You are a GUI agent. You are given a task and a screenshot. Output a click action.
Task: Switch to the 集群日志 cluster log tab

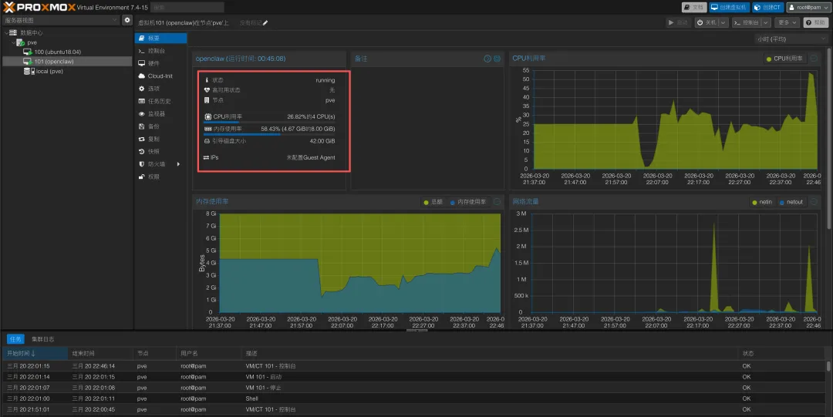(42, 339)
